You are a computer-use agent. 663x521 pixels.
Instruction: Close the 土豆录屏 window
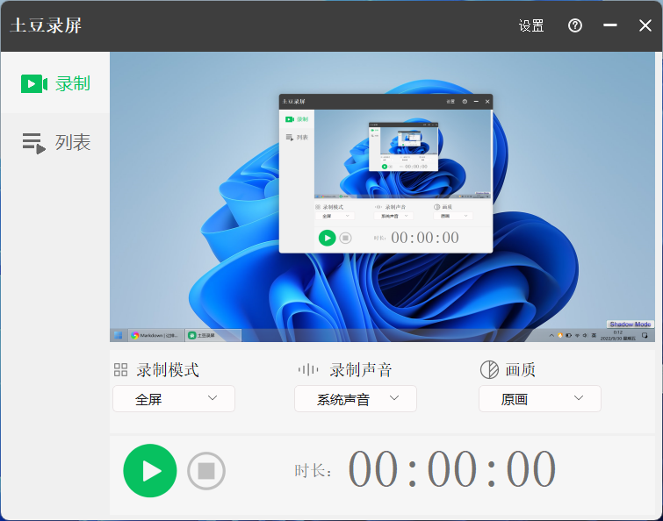point(645,25)
